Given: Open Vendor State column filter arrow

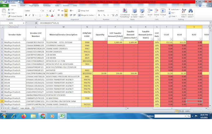Looking at the screenshot, I should pos(24,39).
